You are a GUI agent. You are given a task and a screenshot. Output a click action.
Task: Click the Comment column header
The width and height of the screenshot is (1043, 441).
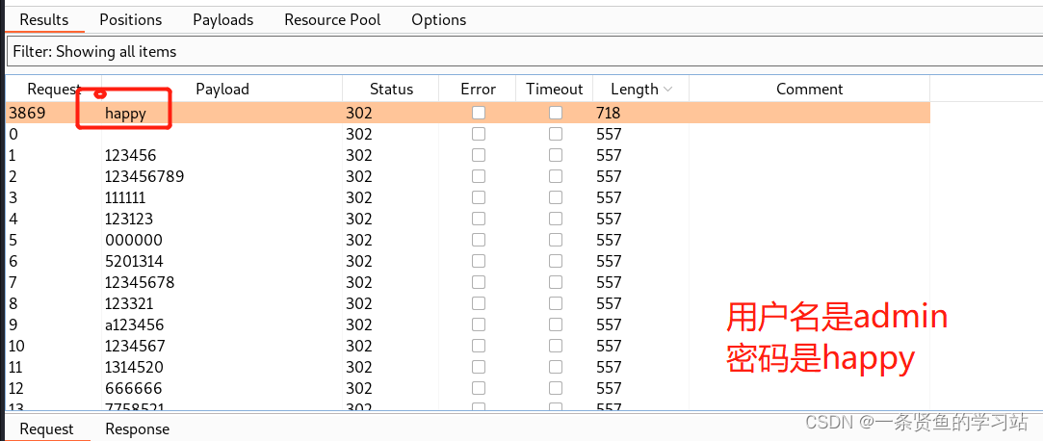tap(810, 90)
